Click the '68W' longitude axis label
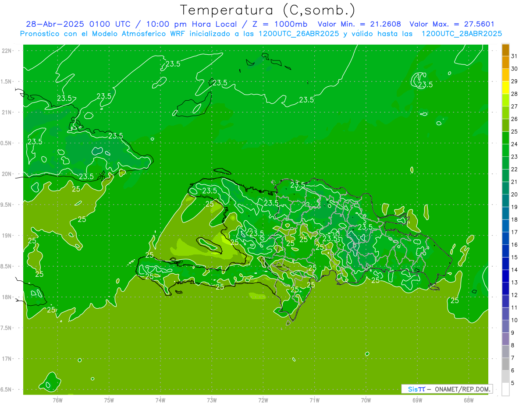526x406 pixels. point(469,400)
